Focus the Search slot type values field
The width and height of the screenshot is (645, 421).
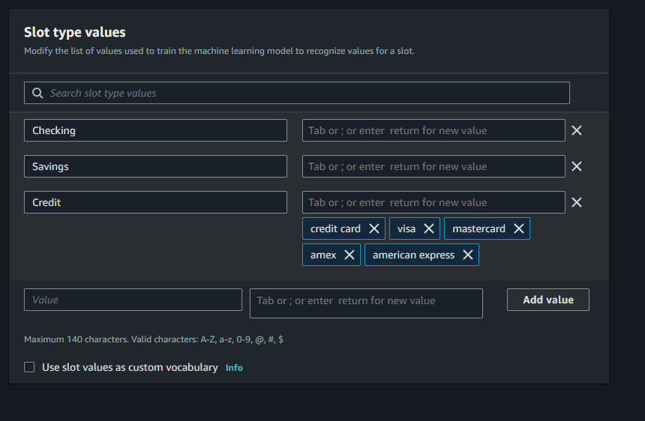[x=300, y=93]
